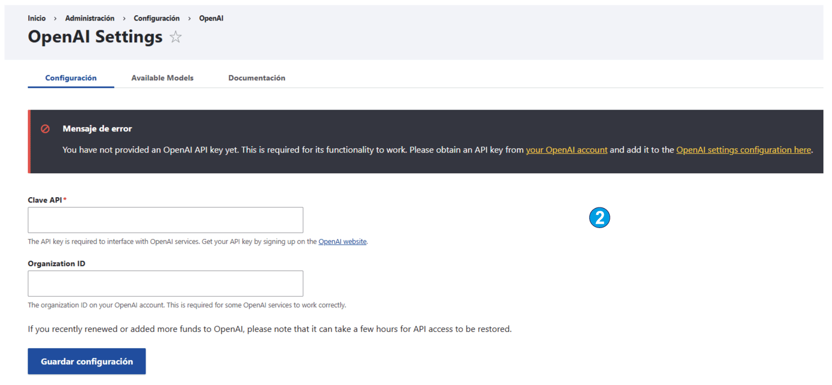Add OpenAI Settings to shortcuts star
832x385 pixels.
click(176, 37)
